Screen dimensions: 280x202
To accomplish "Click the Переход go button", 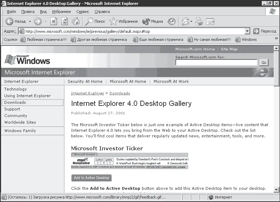I will (265, 31).
